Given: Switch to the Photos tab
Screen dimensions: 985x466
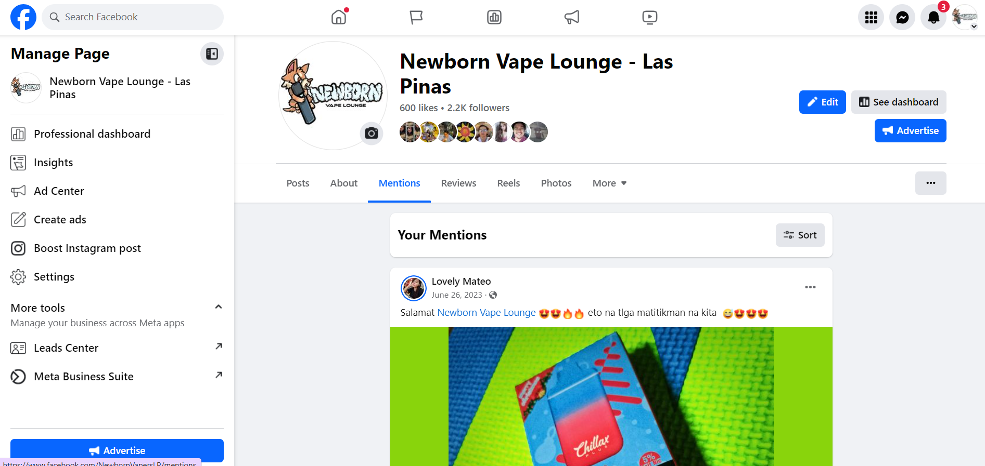Looking at the screenshot, I should (556, 183).
